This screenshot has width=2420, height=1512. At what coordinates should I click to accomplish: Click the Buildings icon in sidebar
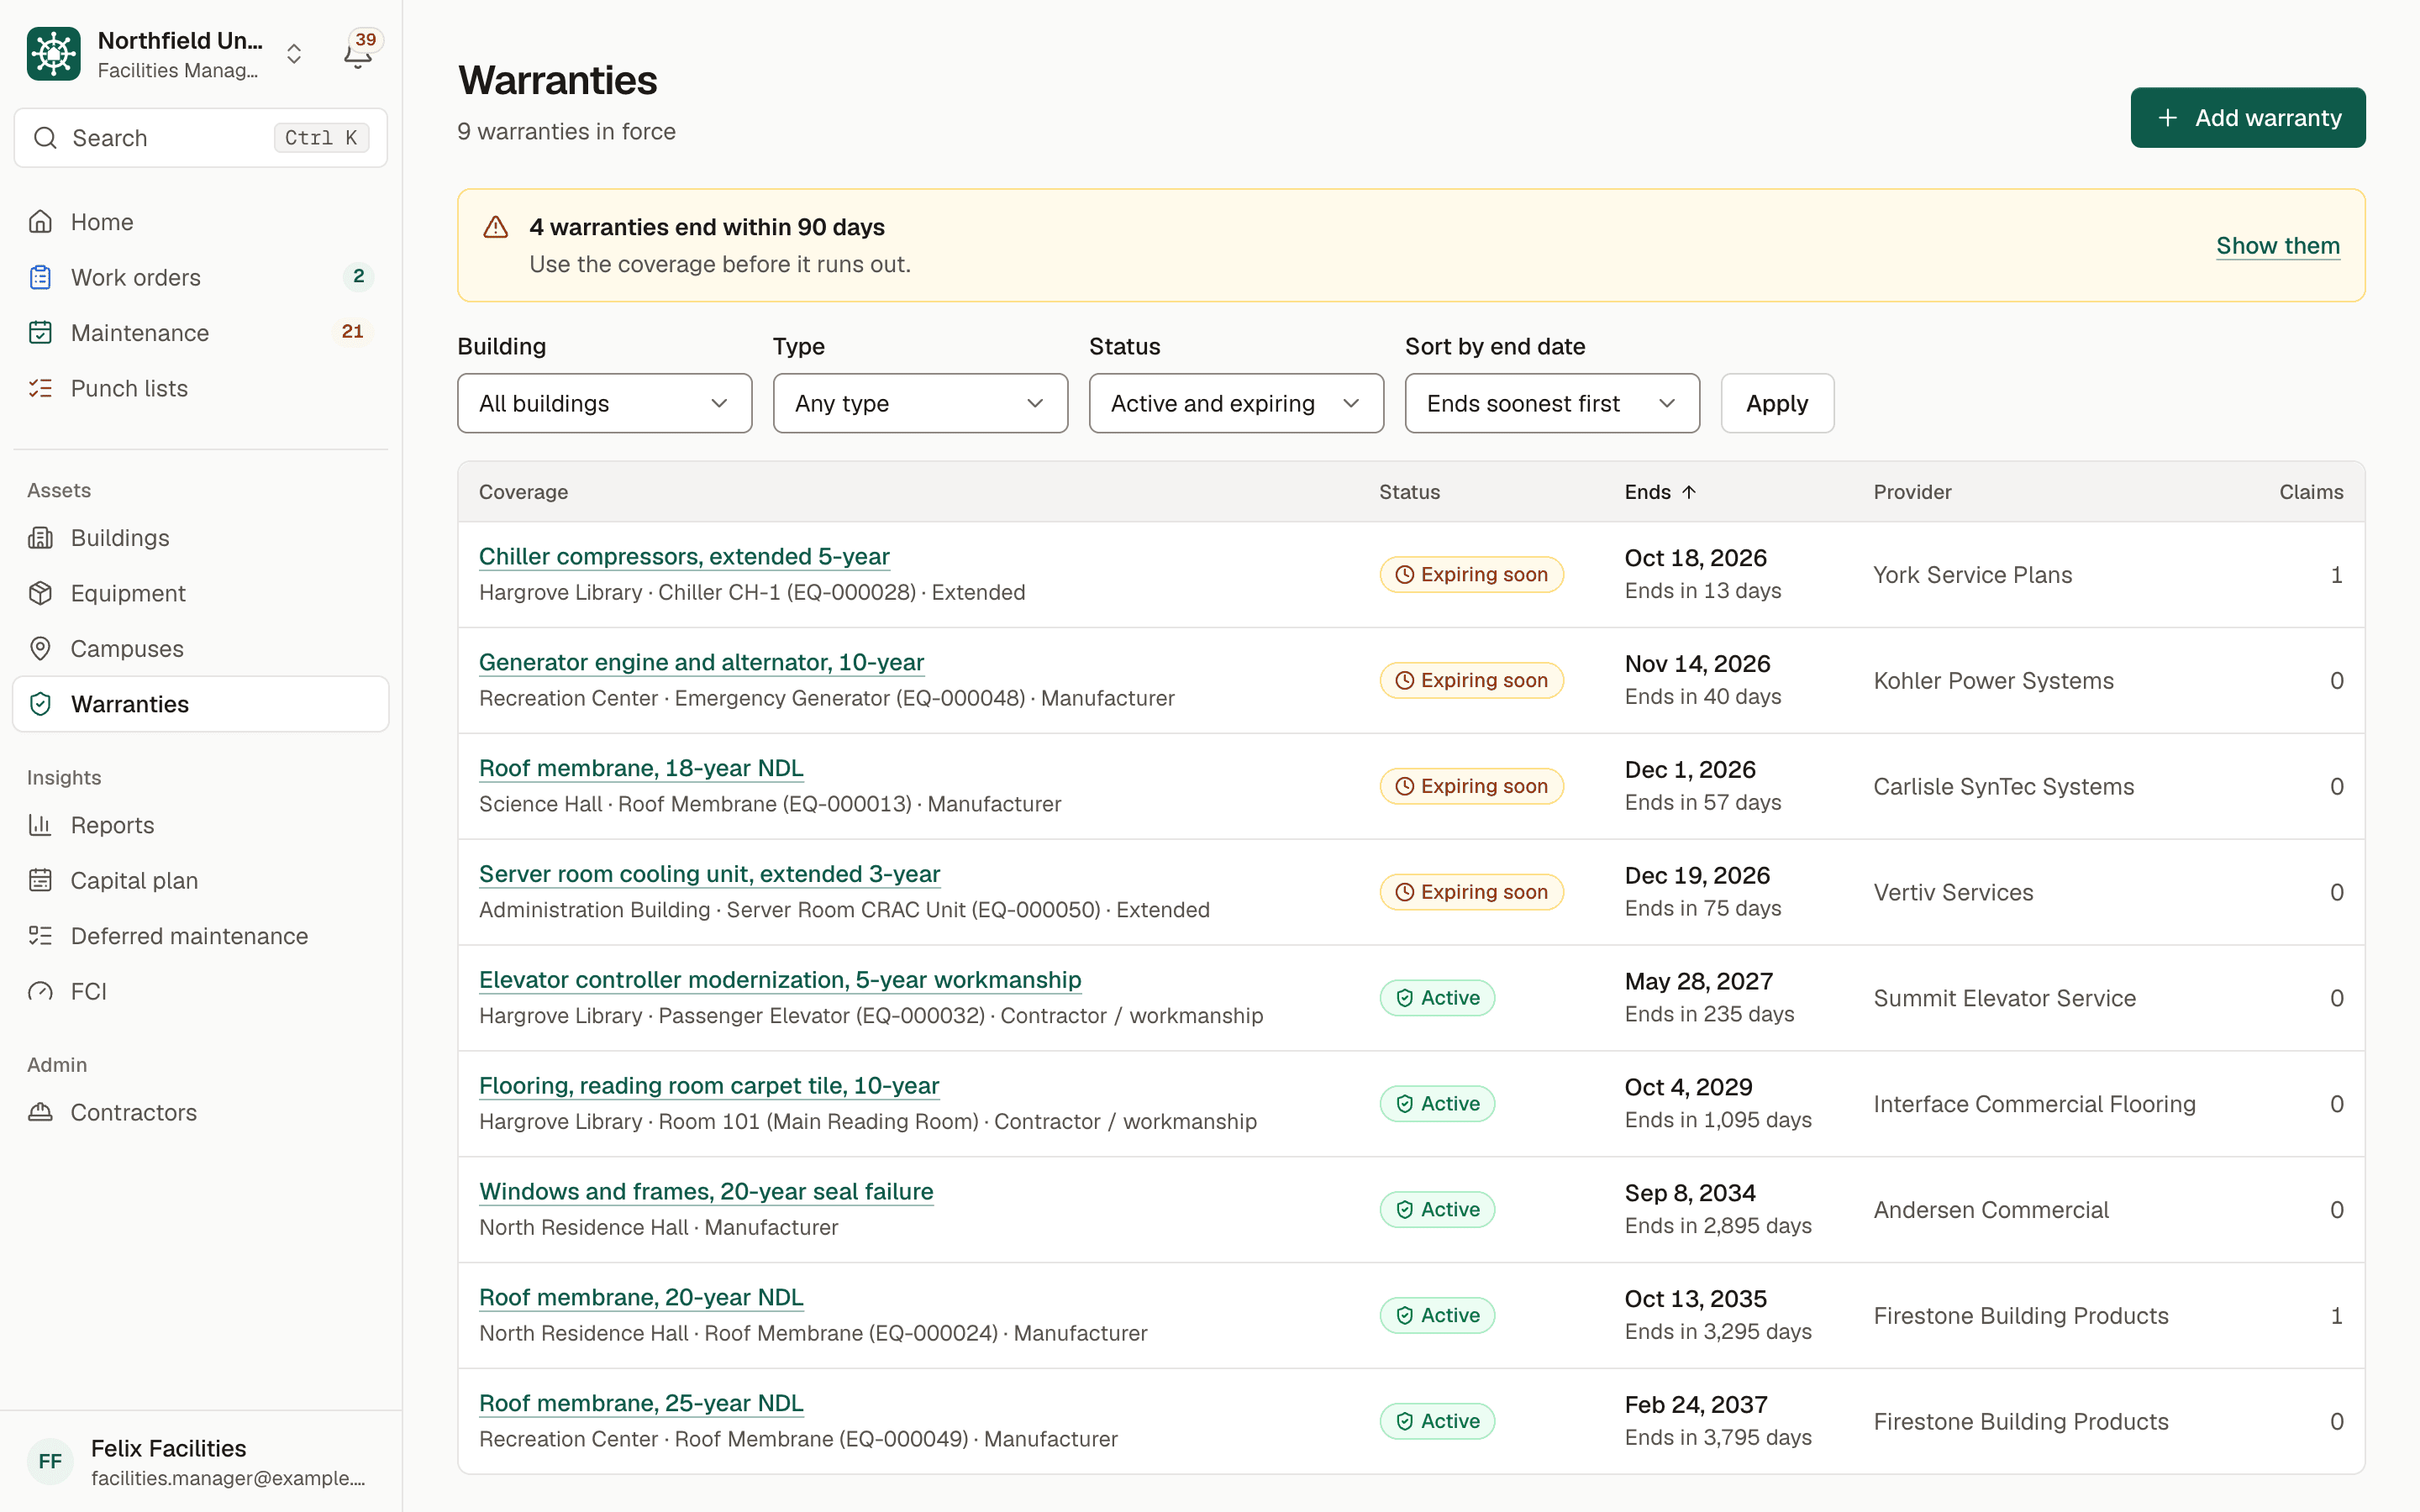click(x=40, y=538)
